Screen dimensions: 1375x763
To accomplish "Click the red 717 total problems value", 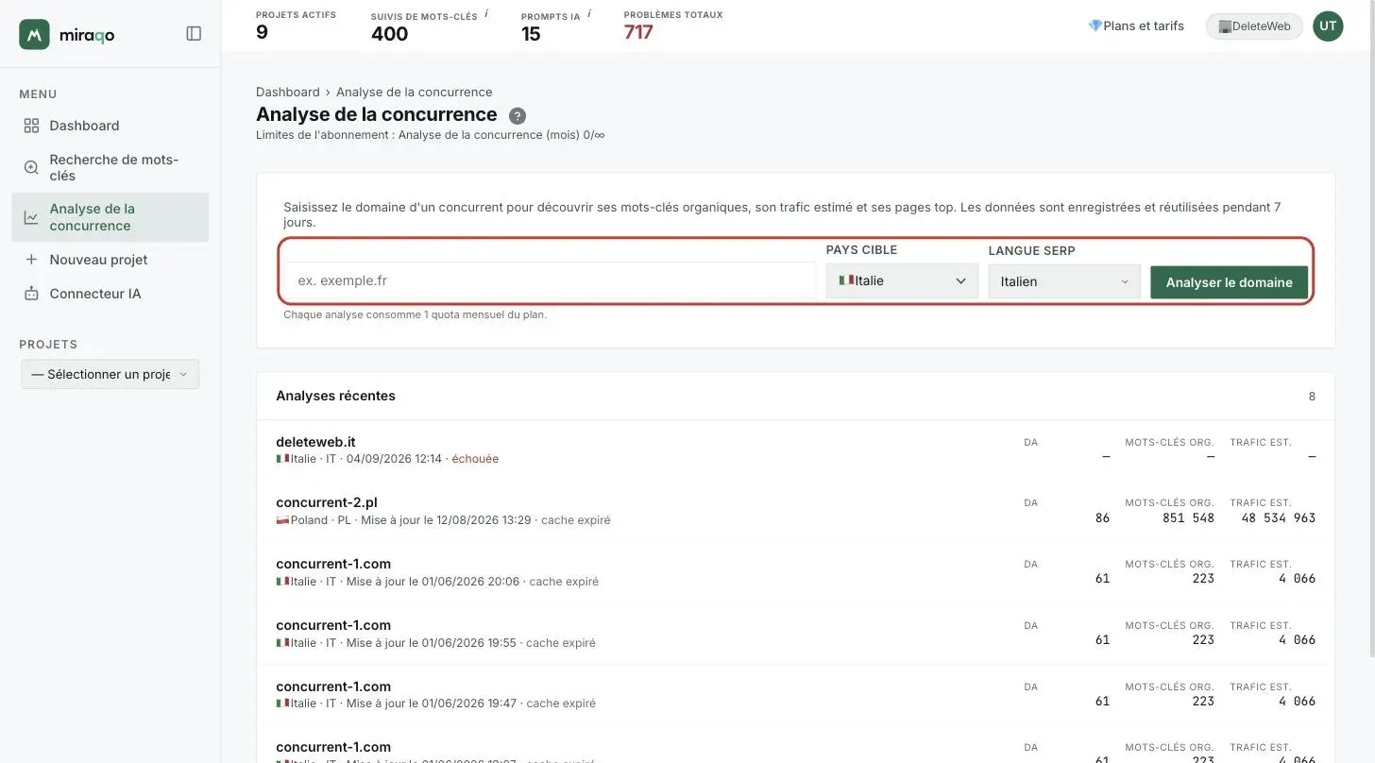I will point(638,32).
